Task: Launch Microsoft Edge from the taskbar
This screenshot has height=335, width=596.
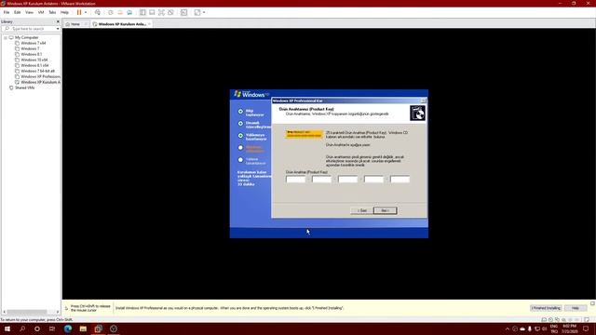Action: click(68, 328)
